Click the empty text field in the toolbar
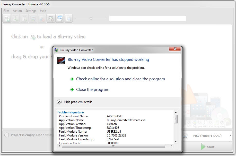236x156 pixels. pos(148,18)
